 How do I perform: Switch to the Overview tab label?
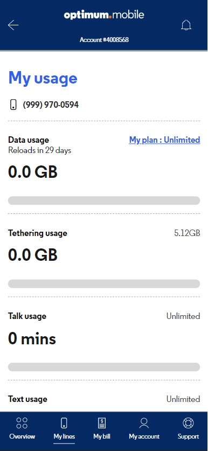click(x=22, y=436)
